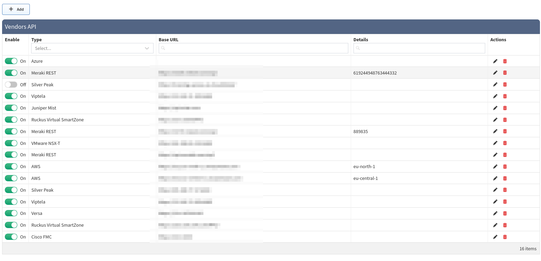This screenshot has width=541, height=261.
Task: Turn off the Versa toggle
Action: click(x=11, y=213)
